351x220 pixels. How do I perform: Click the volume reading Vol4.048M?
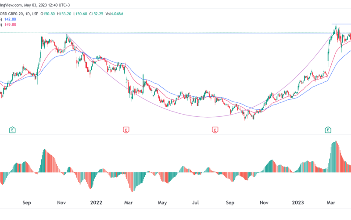[x=114, y=14]
